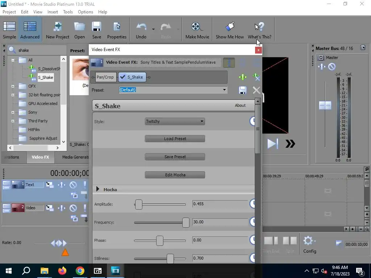Select the Pan/Crop chain button
The height and width of the screenshot is (278, 371).
(105, 77)
